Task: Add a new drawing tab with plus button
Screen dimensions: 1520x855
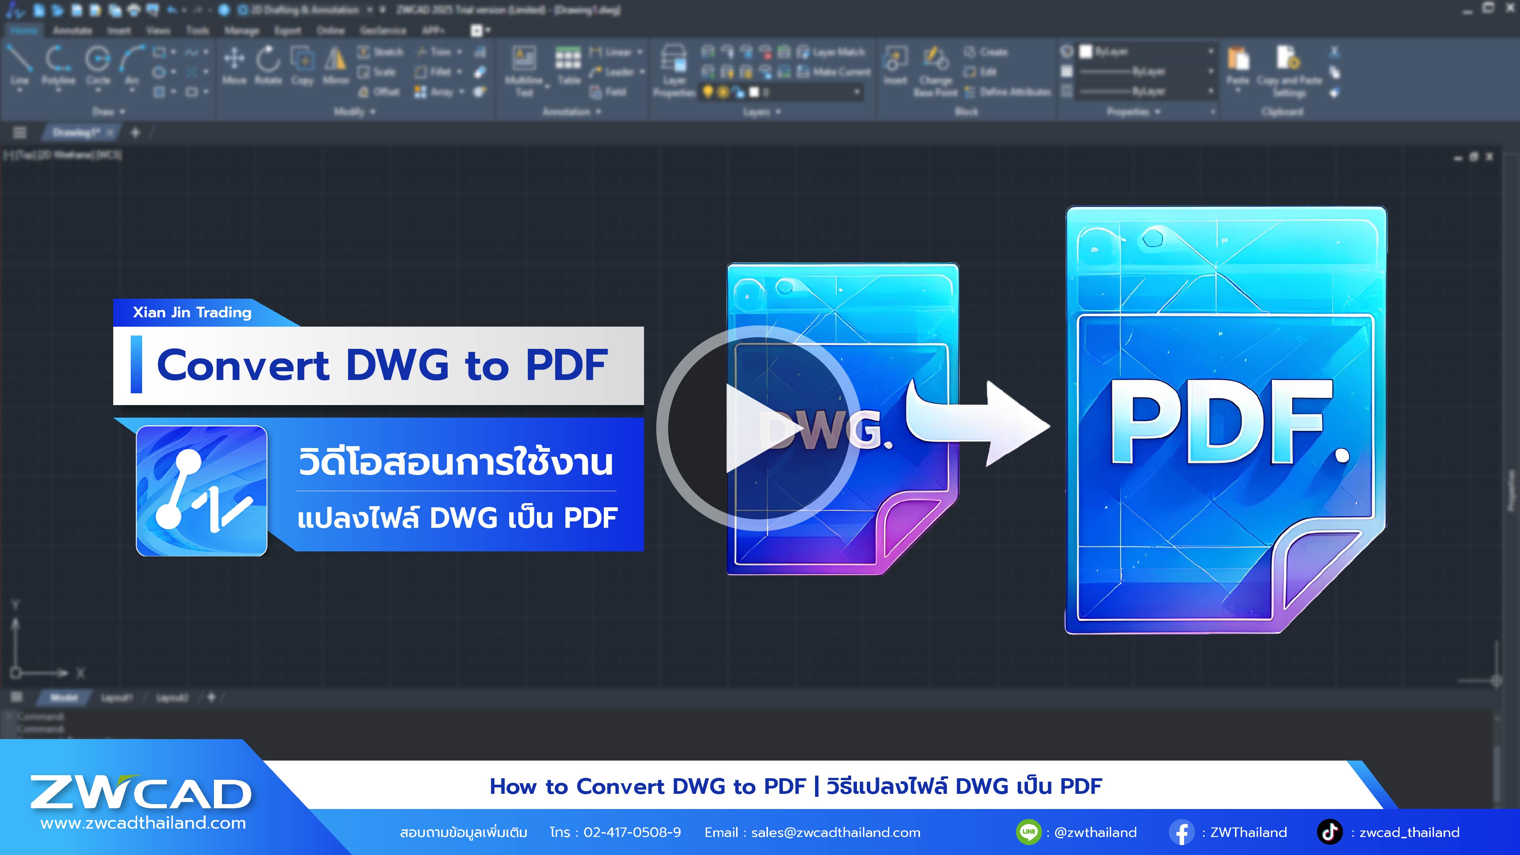Action: [135, 133]
